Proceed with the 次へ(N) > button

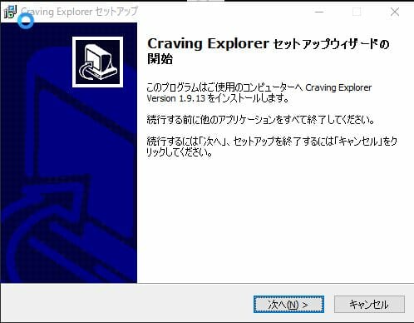[x=288, y=305]
